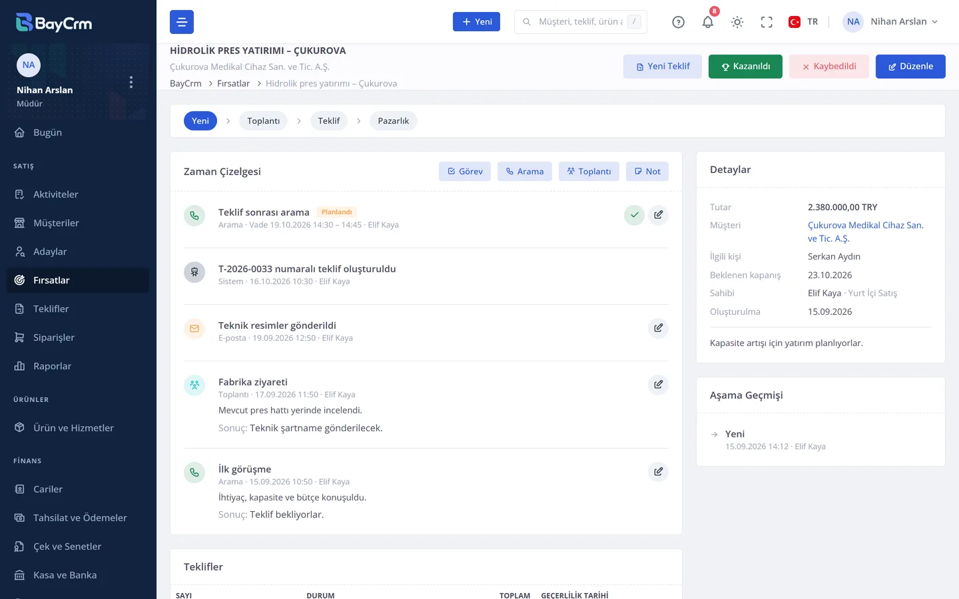Screen dimensions: 959x599
Task: Select the Pazarlık pipeline stage
Action: tap(394, 121)
